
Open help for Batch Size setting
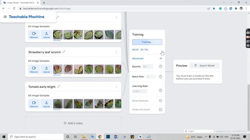tap(161, 77)
